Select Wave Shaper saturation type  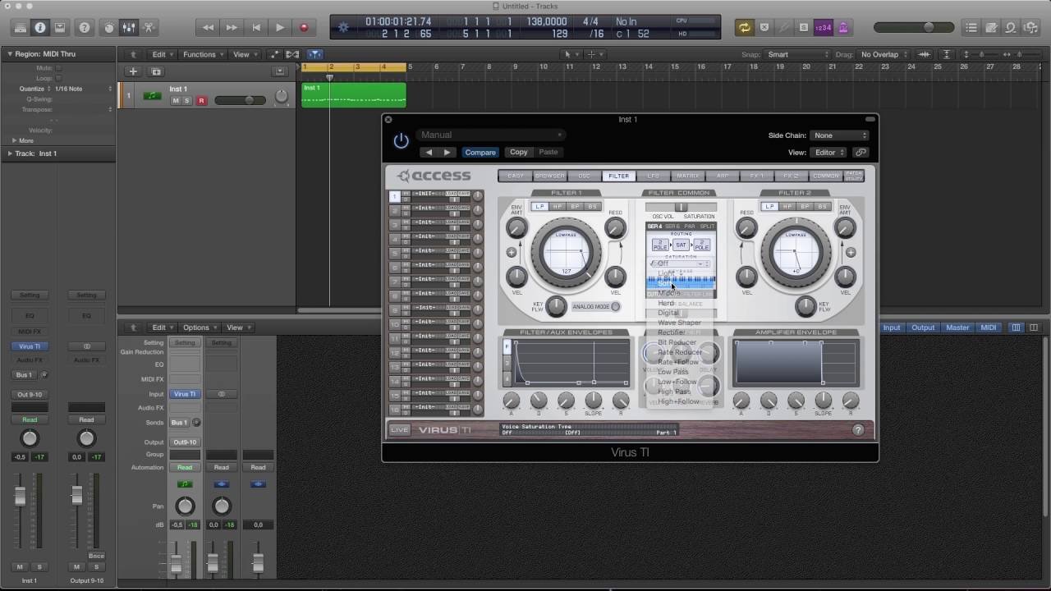[x=681, y=323]
